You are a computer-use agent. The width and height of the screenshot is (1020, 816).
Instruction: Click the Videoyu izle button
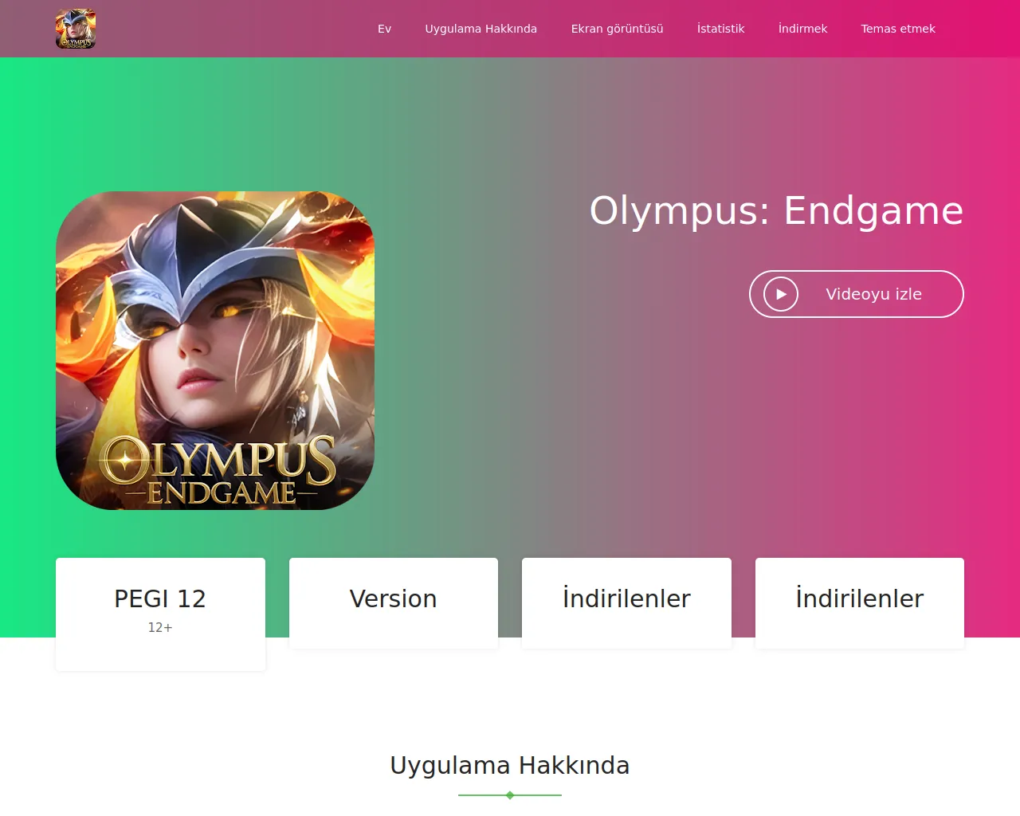click(x=857, y=294)
